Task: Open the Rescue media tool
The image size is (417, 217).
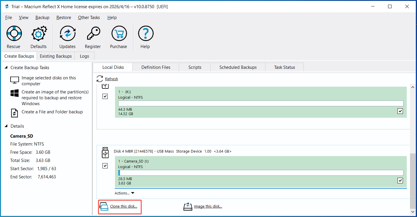Action: point(14,33)
